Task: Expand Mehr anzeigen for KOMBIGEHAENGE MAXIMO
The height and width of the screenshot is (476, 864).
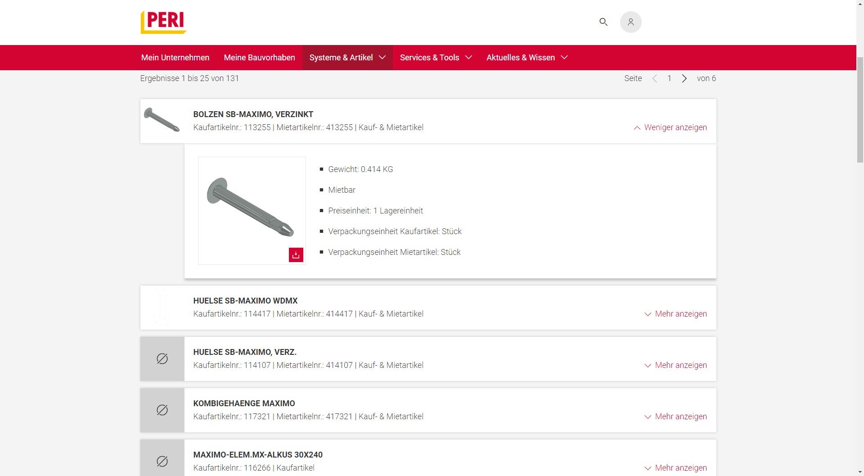Action: (675, 417)
